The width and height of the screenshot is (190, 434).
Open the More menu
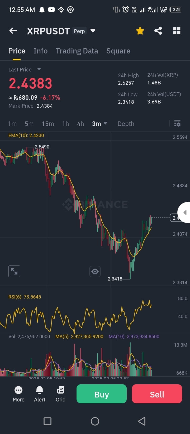tap(18, 394)
